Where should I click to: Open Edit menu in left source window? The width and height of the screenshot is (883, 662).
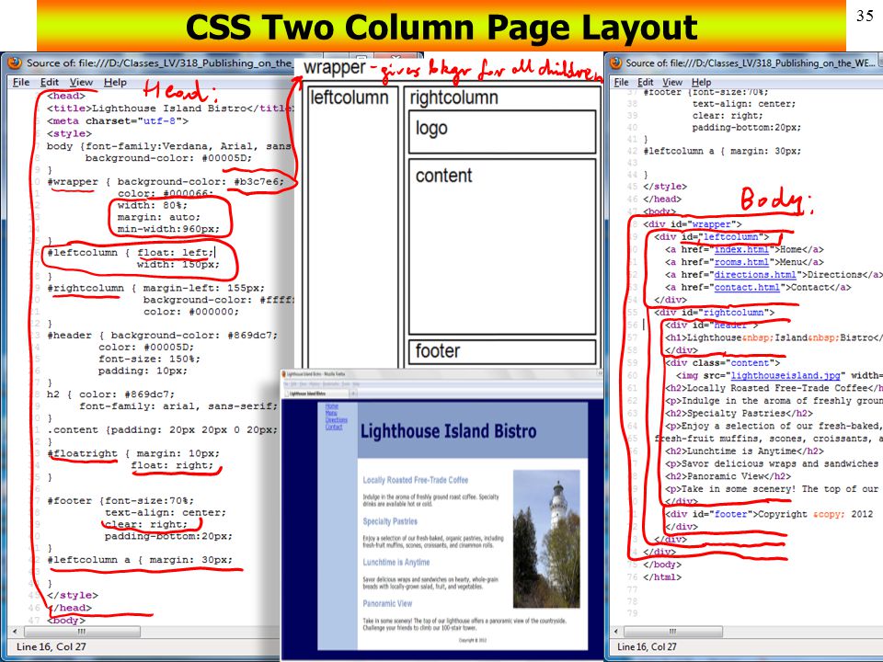click(x=48, y=82)
